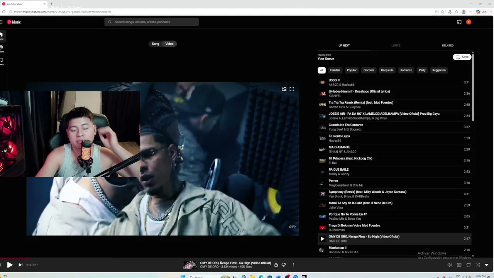494x278 pixels.
Task: Click the queue panel scrollbar
Action: (473, 87)
